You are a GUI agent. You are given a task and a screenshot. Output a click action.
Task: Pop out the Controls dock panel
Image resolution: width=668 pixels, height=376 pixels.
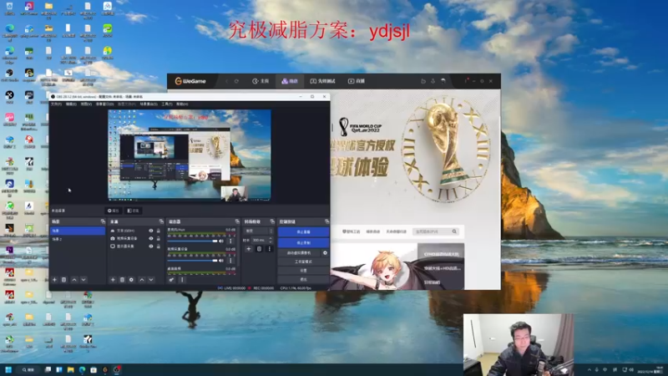coord(326,221)
